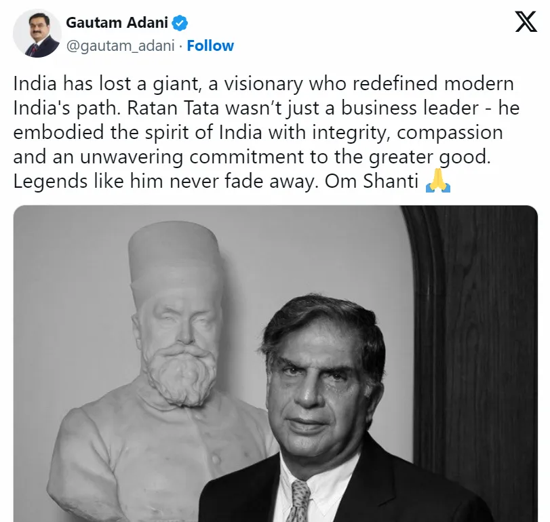Open the attached black-and-white photo
Viewport: 550px width, 522px height.
tap(275, 363)
